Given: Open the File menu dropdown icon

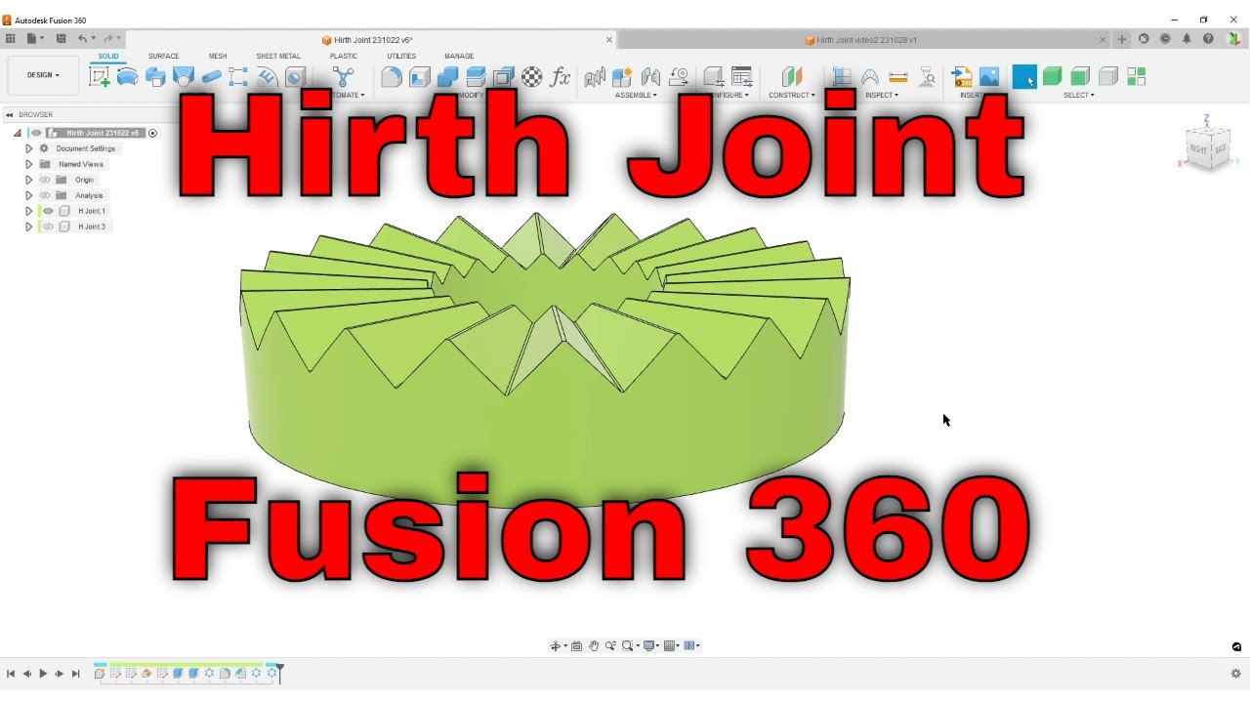Looking at the screenshot, I should pyautogui.click(x=36, y=38).
